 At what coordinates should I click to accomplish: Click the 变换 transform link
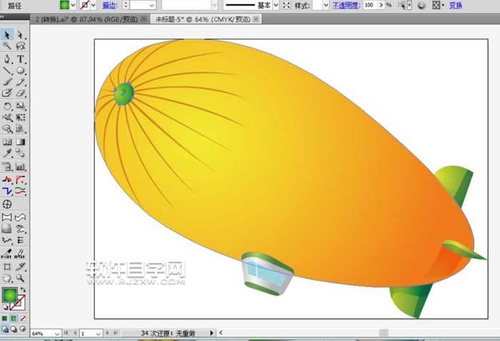(x=455, y=5)
